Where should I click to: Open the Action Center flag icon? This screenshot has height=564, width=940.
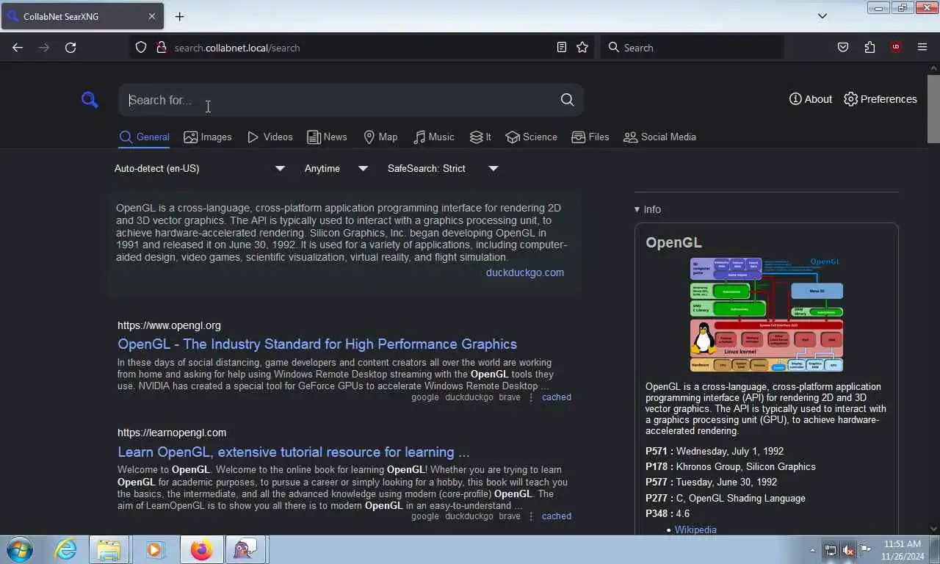(866, 550)
